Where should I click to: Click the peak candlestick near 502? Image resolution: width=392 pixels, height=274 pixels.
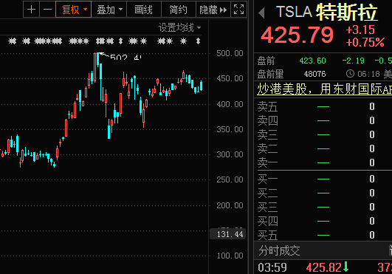97,60
